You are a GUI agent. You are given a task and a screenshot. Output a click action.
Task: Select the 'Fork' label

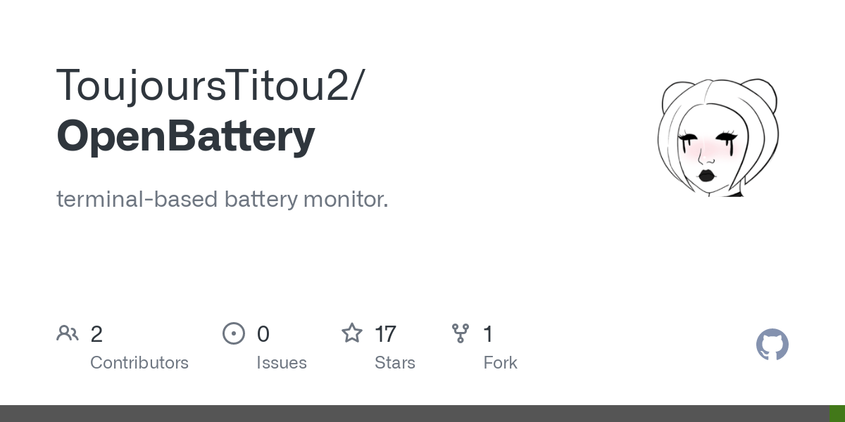pyautogui.click(x=501, y=363)
